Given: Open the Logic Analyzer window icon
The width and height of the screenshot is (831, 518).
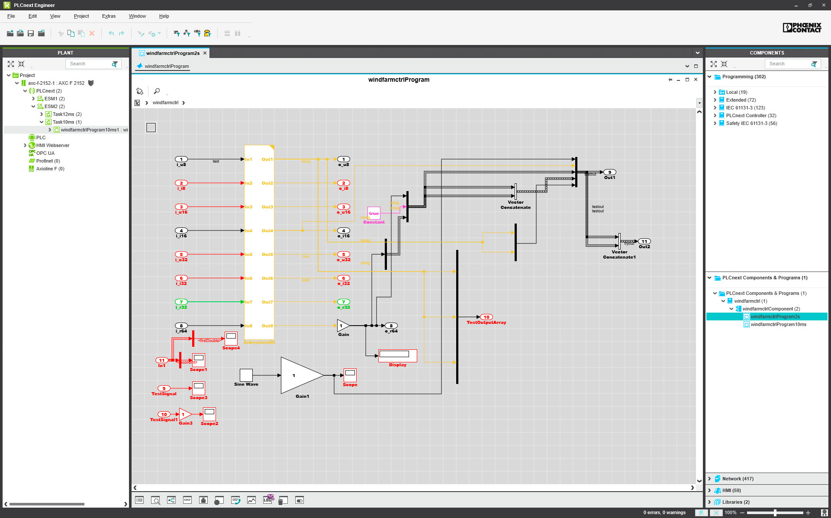Looking at the screenshot, I should 251,500.
